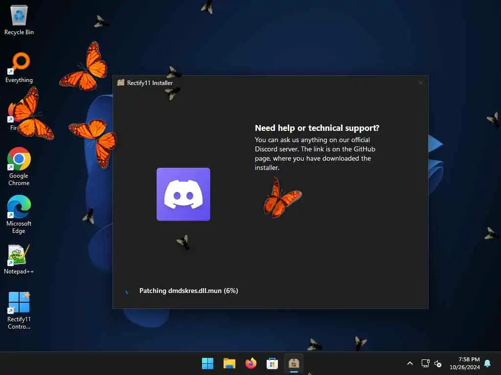Open the network status tray icon
501x375 pixels.
pyautogui.click(x=425, y=363)
